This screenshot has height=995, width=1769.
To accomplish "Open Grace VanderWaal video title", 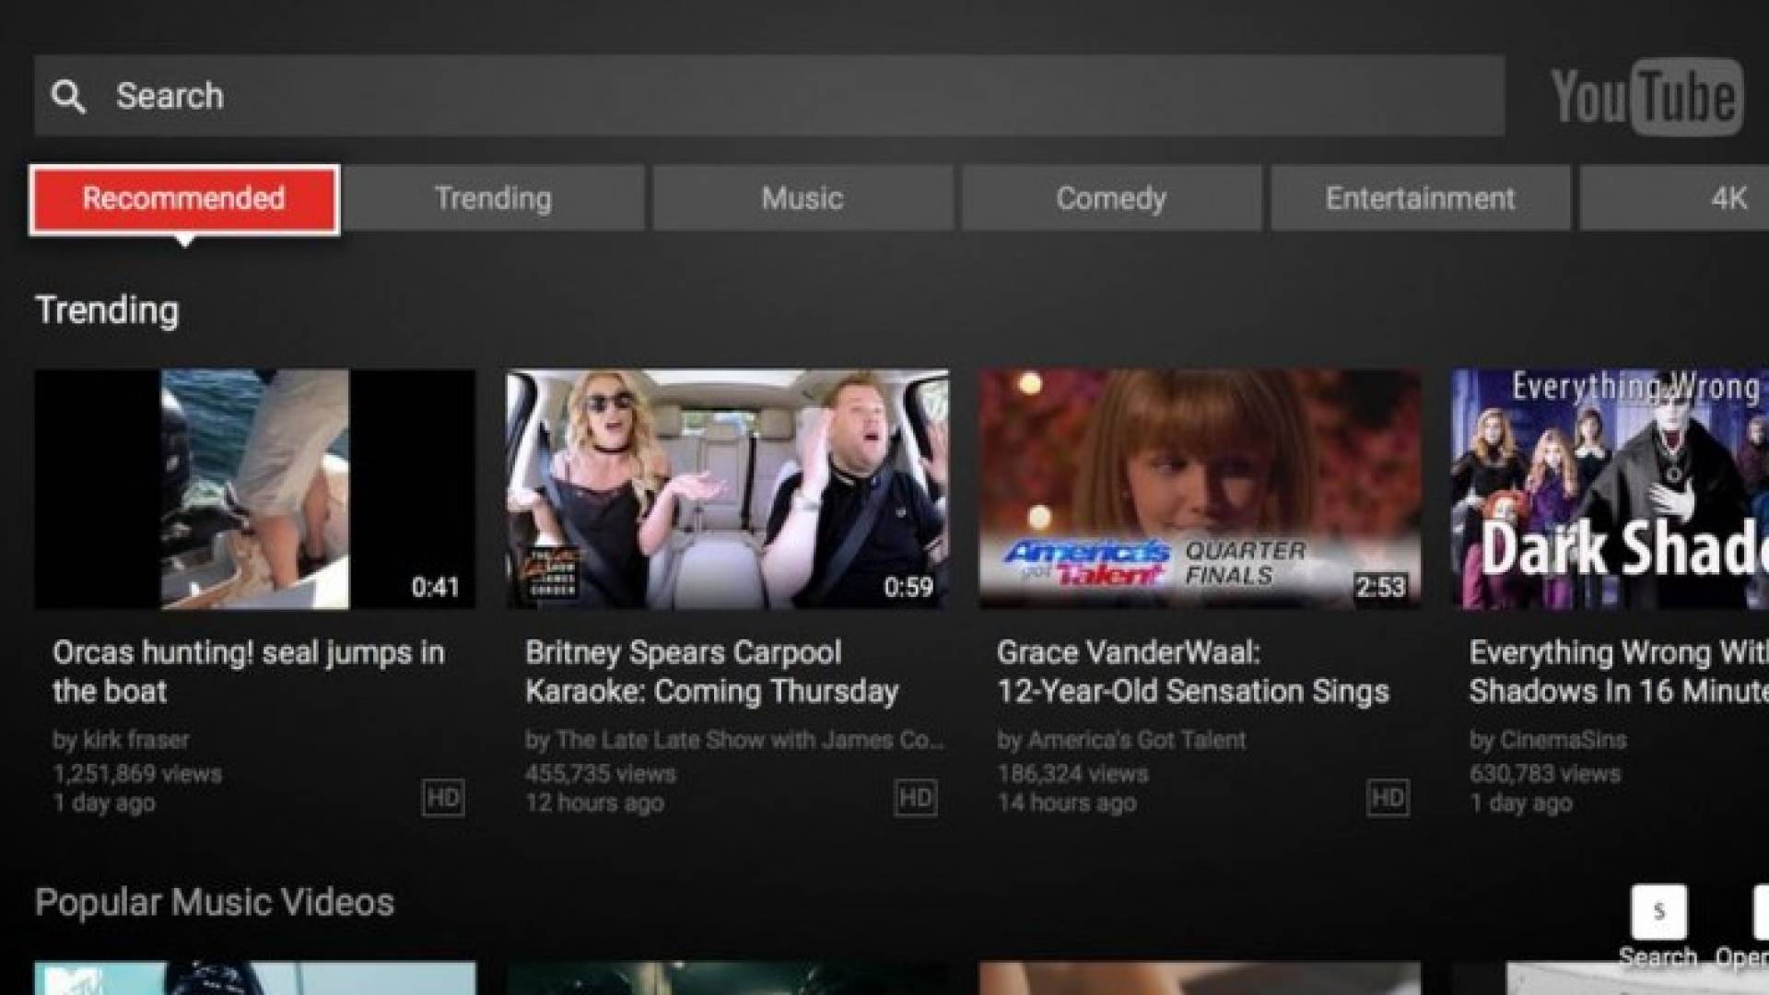I will [1192, 672].
